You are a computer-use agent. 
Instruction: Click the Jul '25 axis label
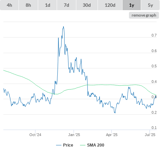[150, 135]
